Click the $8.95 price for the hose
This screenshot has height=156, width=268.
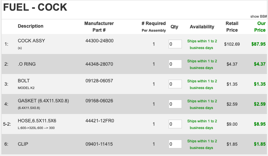tap(259, 124)
